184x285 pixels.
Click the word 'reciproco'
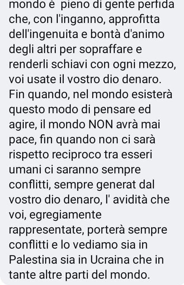point(76,155)
